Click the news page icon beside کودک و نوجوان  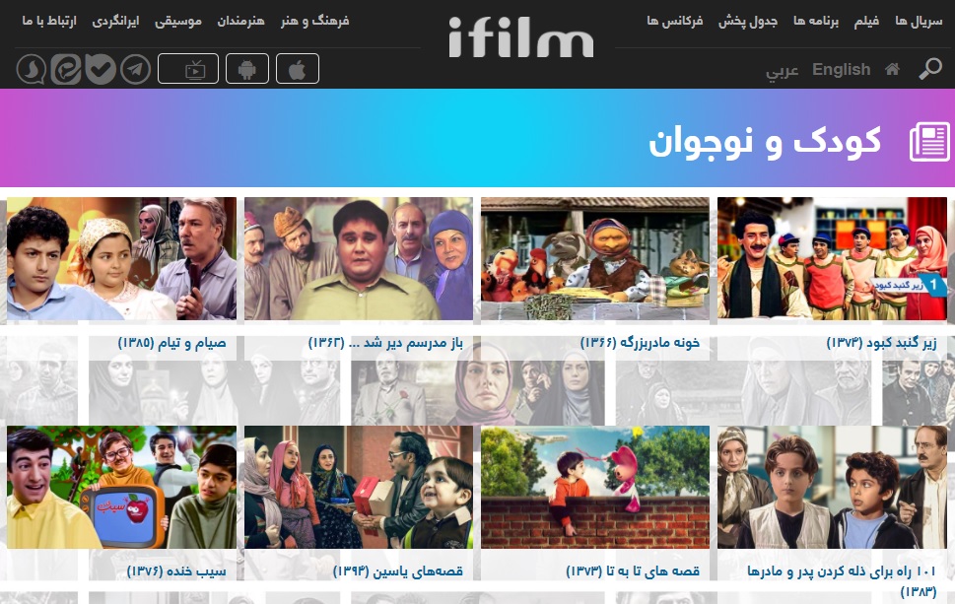coord(929,142)
